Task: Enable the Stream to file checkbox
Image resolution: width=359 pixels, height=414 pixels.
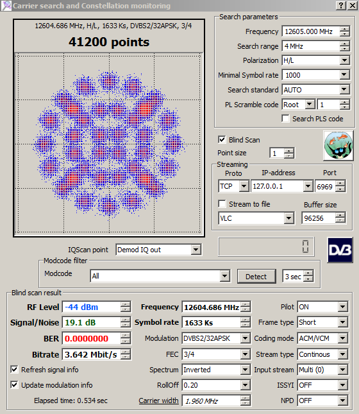Action: [222, 204]
